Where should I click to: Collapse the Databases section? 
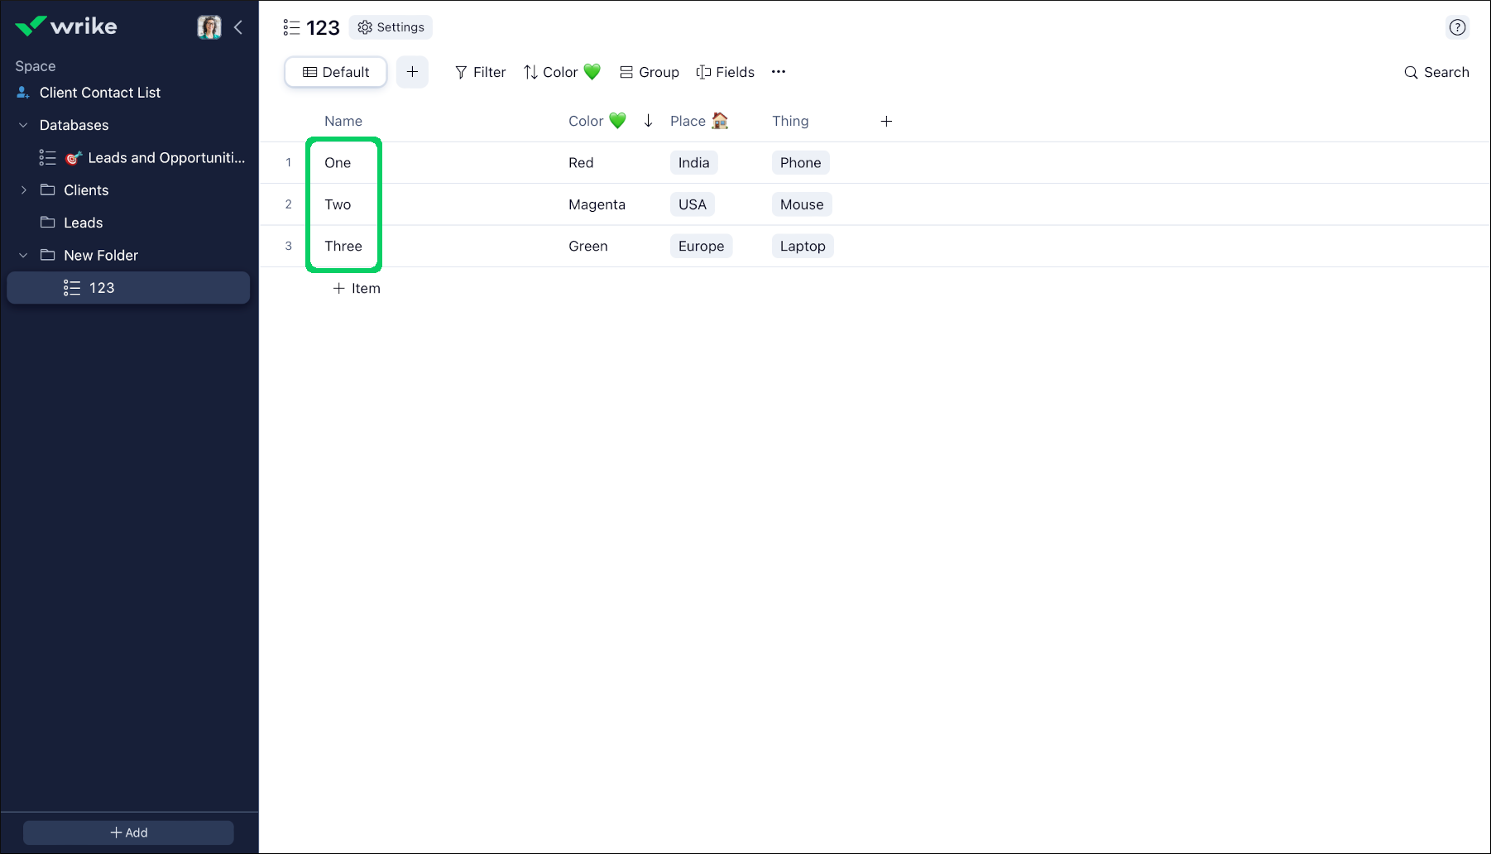coord(23,125)
